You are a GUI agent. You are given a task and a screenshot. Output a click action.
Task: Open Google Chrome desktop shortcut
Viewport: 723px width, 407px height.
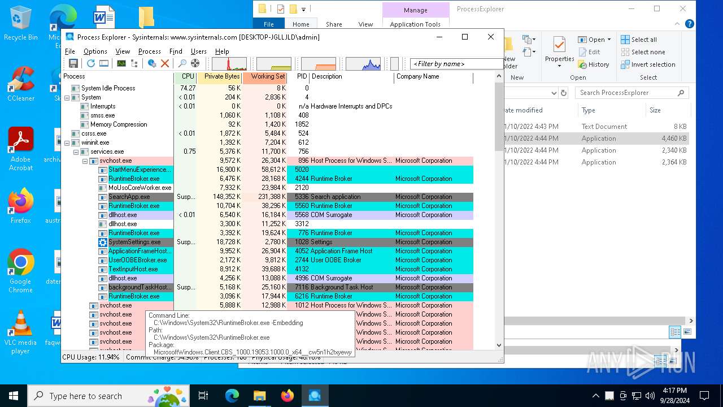tap(21, 271)
